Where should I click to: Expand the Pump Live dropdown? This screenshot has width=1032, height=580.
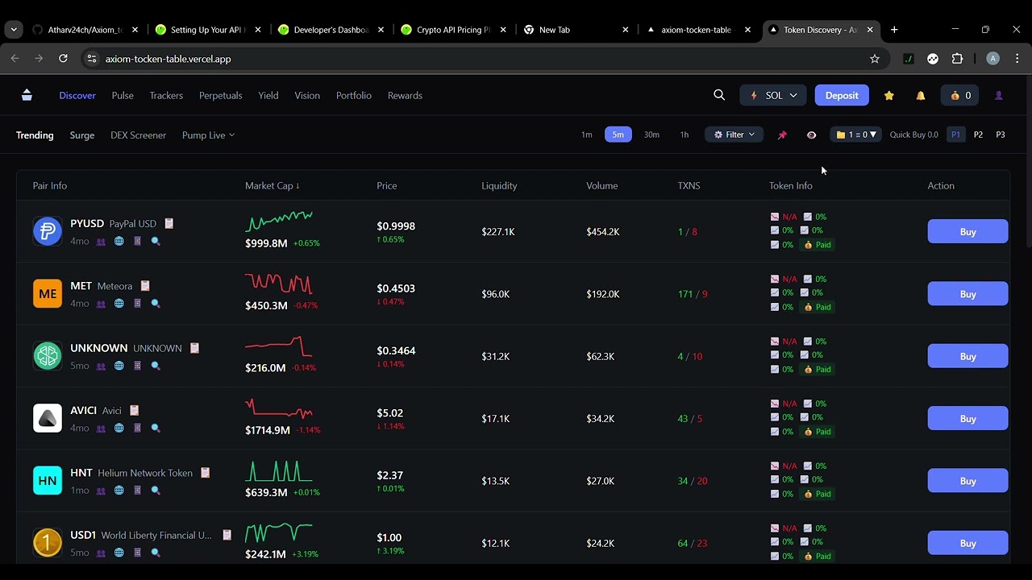(208, 135)
